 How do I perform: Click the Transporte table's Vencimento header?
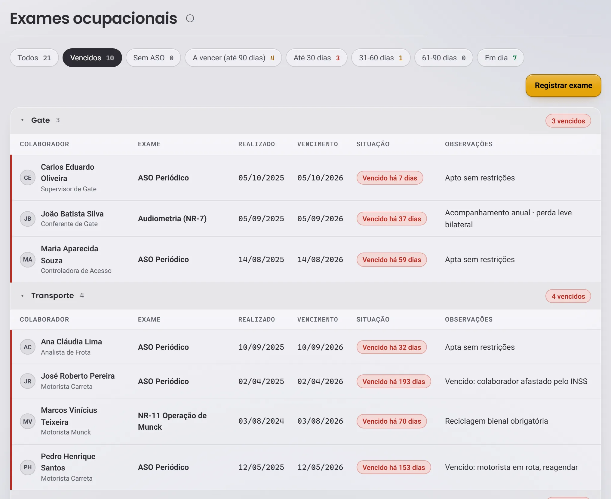(x=318, y=319)
